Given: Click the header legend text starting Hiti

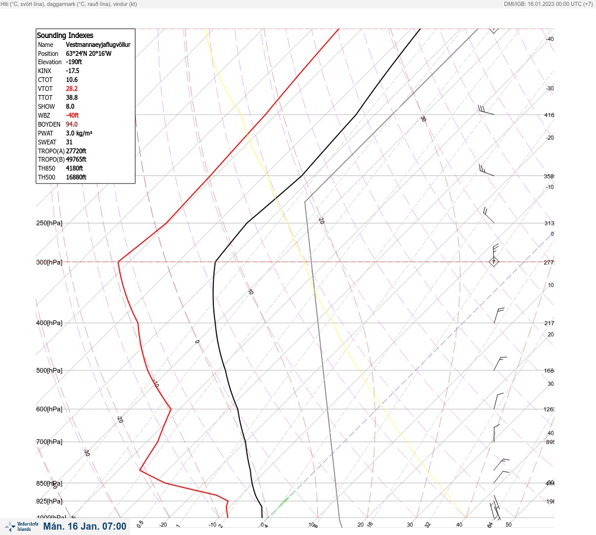Looking at the screenshot, I should click(x=69, y=4).
